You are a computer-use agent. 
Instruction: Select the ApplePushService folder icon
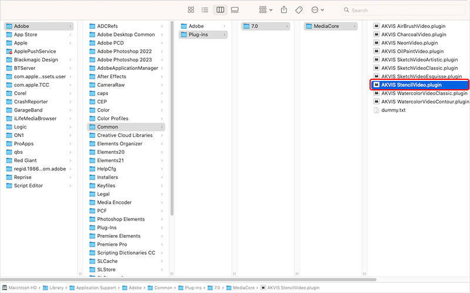click(x=9, y=51)
